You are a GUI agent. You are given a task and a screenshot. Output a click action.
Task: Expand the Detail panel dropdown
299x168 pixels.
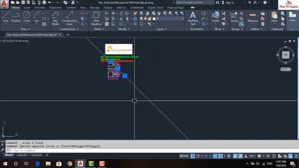pos(99,29)
